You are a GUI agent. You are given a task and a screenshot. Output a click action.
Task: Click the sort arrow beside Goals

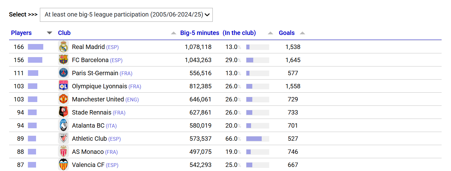[302, 33]
